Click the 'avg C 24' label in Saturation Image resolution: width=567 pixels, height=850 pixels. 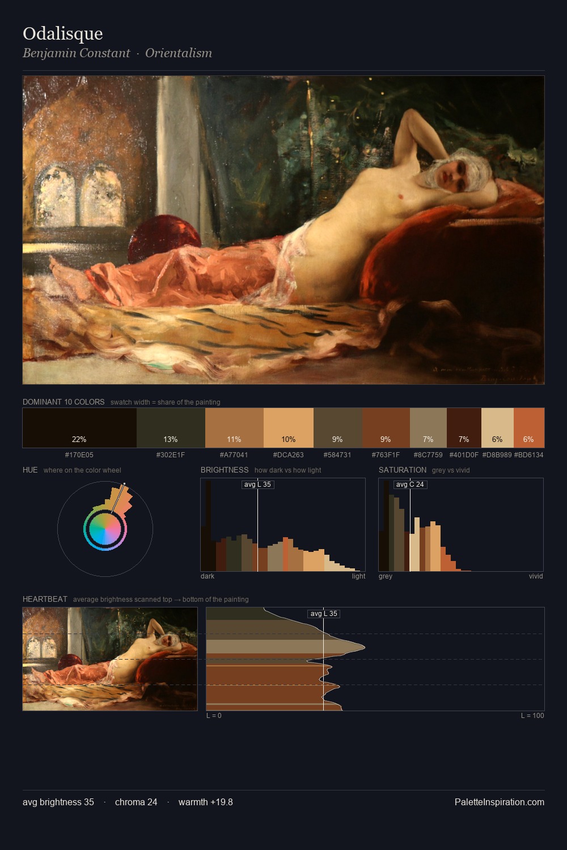[x=410, y=484]
